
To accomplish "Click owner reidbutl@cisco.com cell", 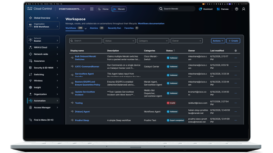I will (198, 103).
